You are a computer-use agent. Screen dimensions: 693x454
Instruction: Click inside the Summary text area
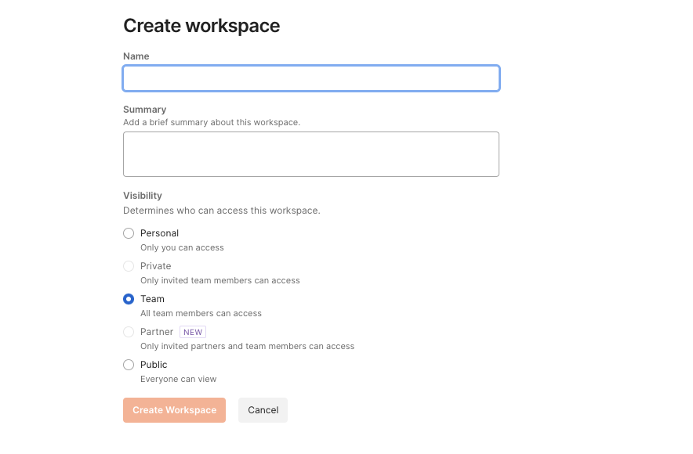311,154
